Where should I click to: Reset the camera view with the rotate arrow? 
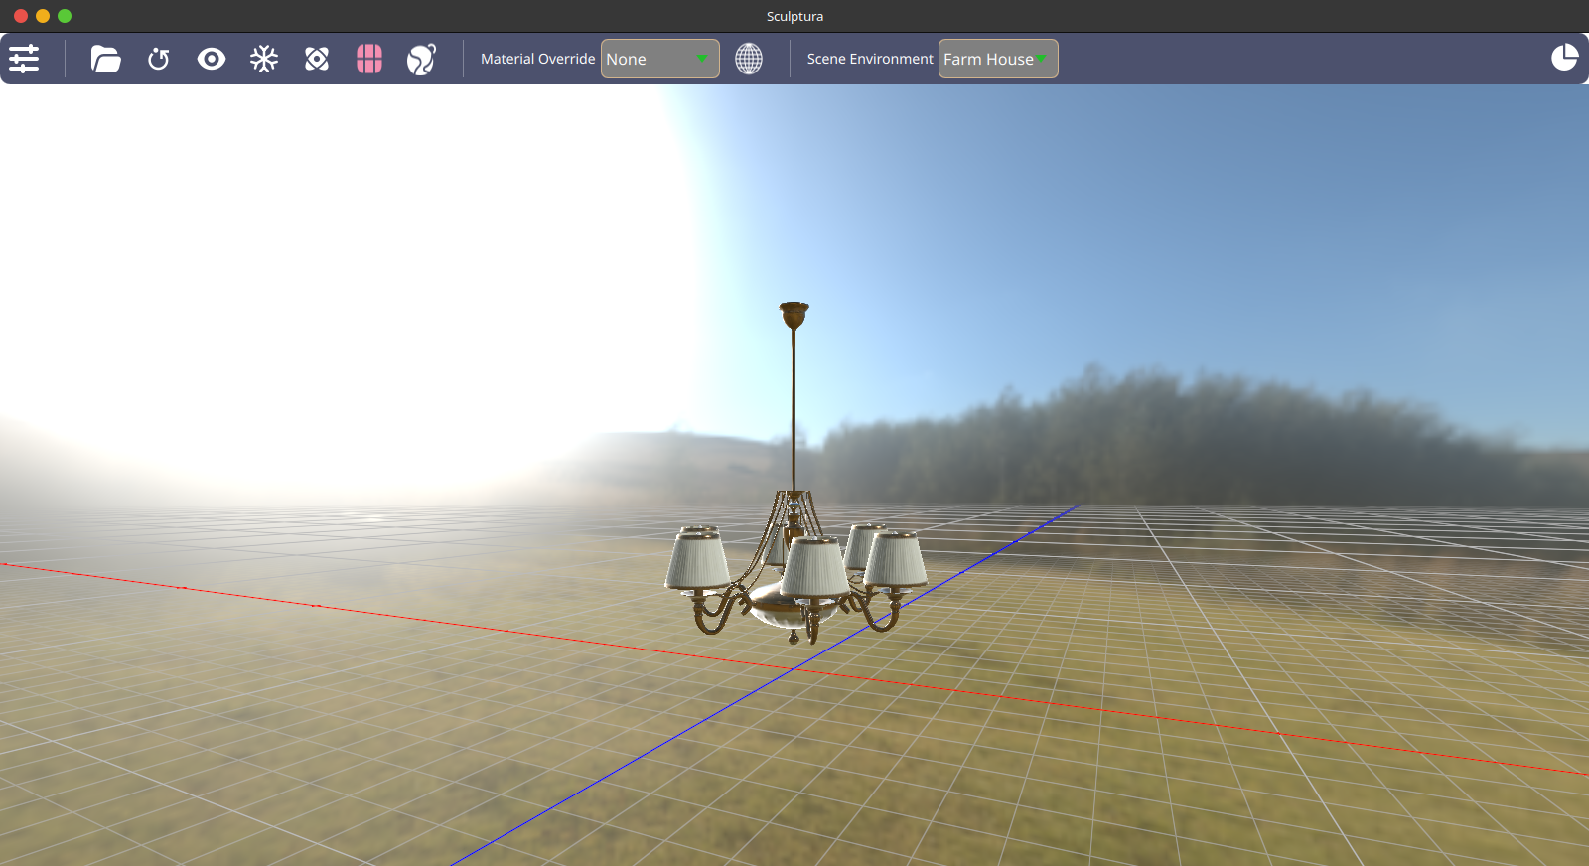point(159,59)
